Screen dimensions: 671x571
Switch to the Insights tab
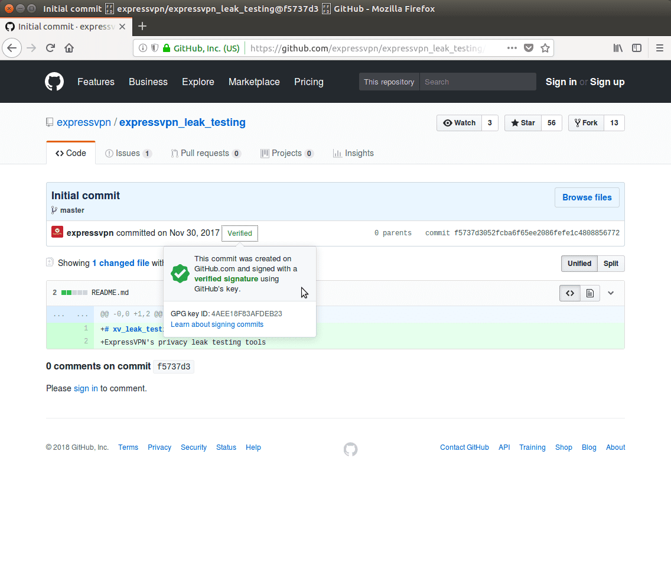point(353,153)
